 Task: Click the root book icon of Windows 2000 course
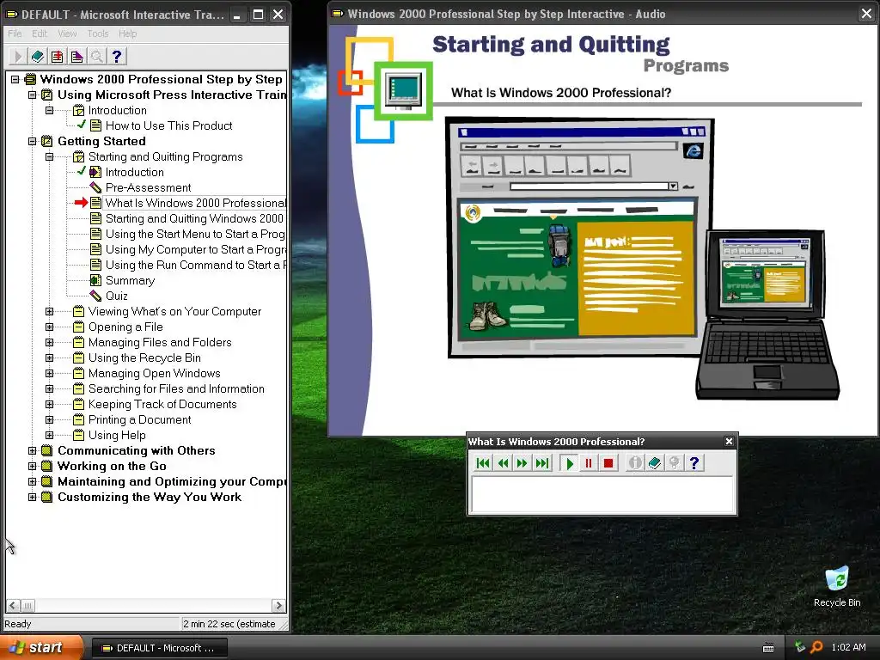(30, 79)
